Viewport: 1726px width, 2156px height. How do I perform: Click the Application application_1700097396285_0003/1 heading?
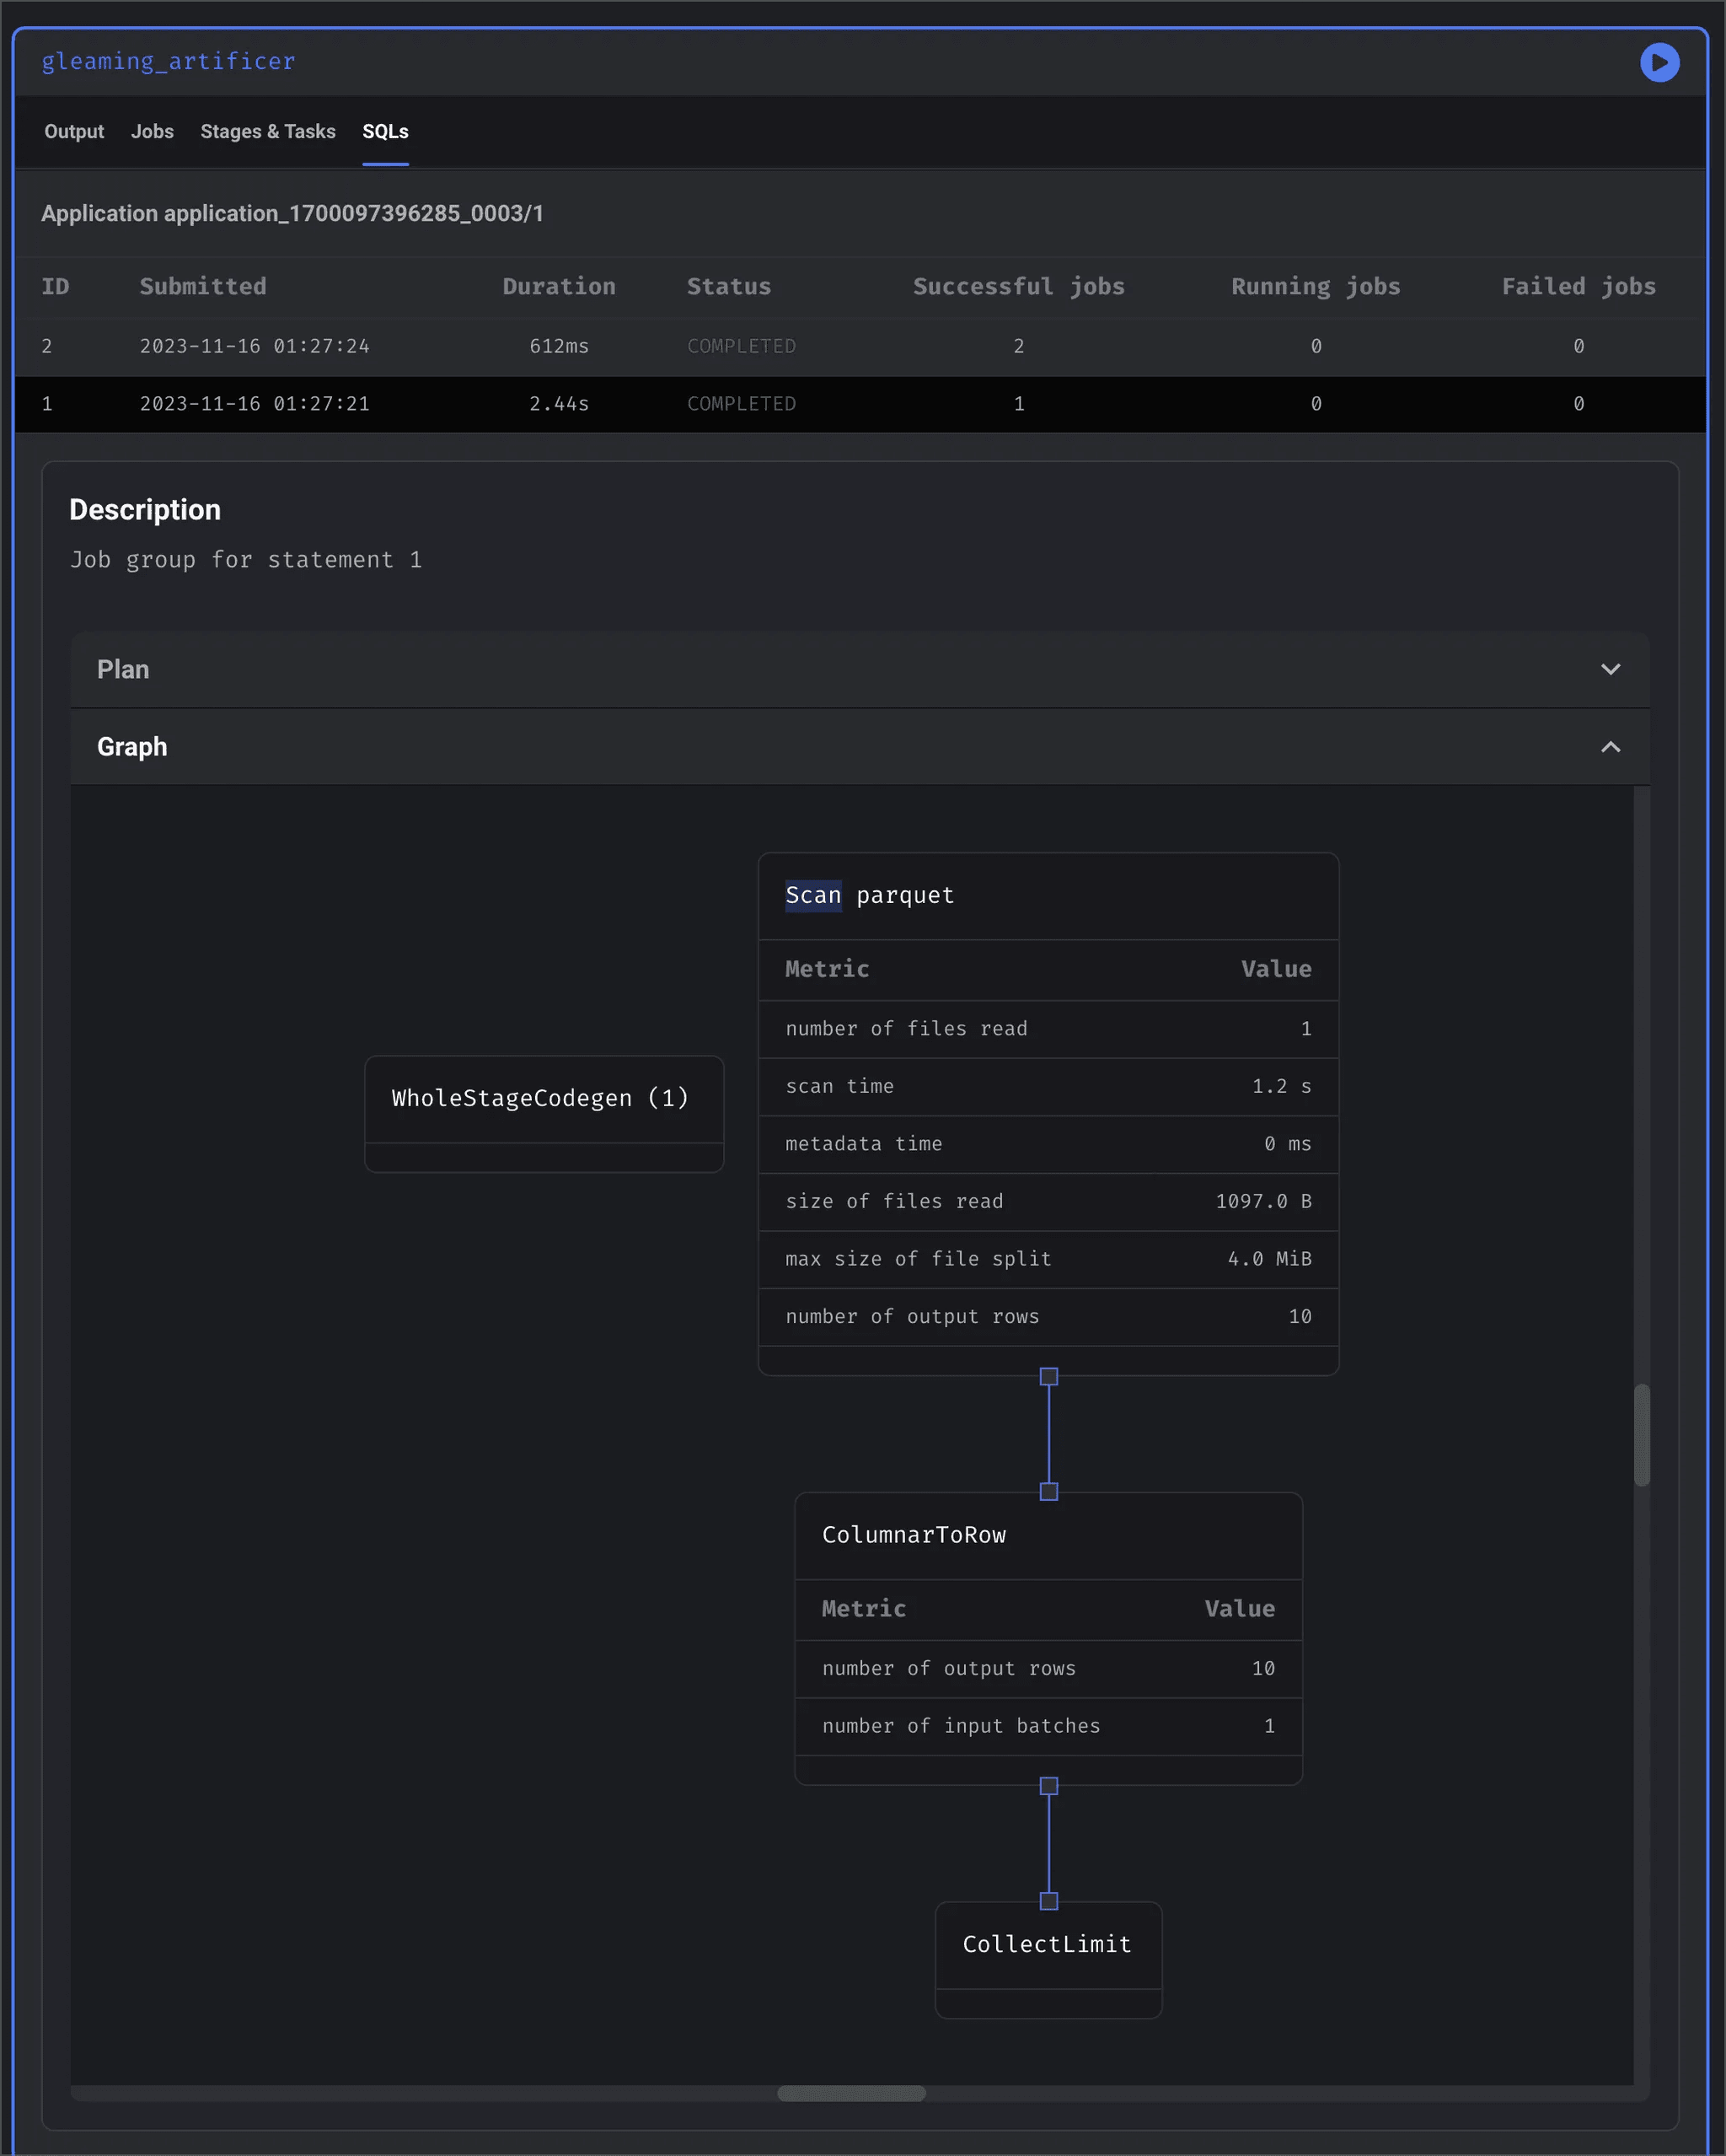tap(292, 213)
